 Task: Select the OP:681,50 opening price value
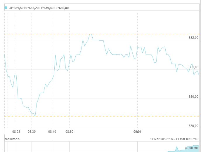click(x=16, y=8)
